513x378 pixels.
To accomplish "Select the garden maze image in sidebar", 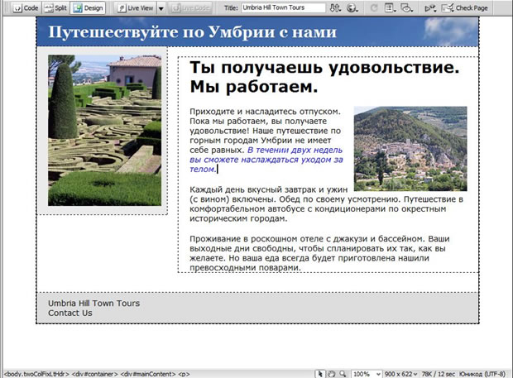I will pos(105,130).
